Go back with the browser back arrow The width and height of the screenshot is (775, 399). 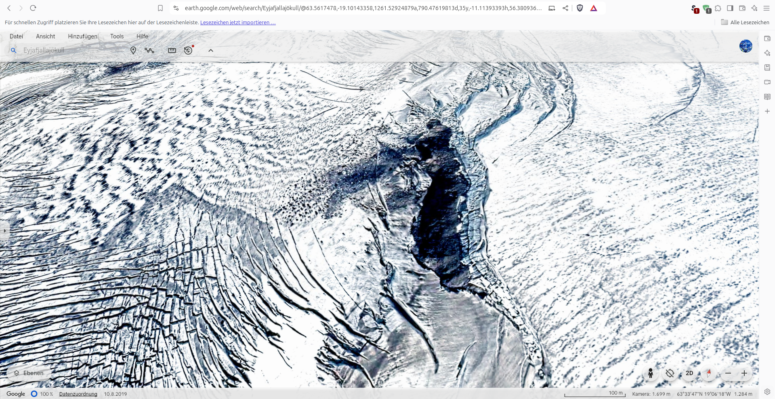[x=9, y=8]
